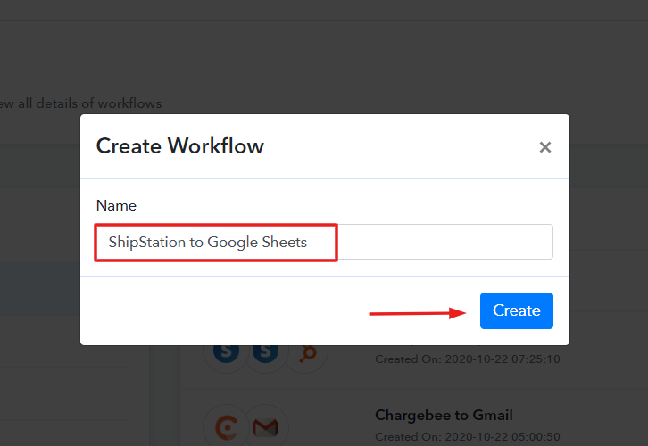Click the Chargebee app icon
Image resolution: width=648 pixels, height=446 pixels.
tap(227, 427)
